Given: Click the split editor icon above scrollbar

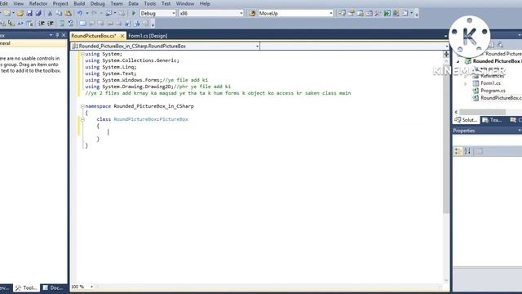Looking at the screenshot, I should [x=446, y=55].
